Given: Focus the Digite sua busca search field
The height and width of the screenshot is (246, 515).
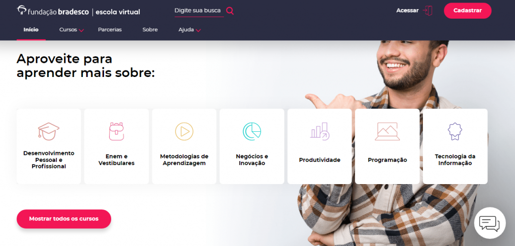Looking at the screenshot, I should tap(199, 11).
